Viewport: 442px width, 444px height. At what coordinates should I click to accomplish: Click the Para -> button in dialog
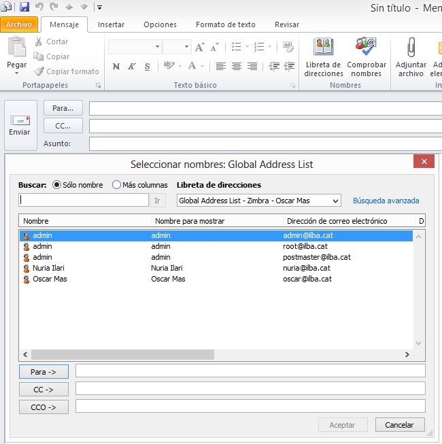[44, 372]
